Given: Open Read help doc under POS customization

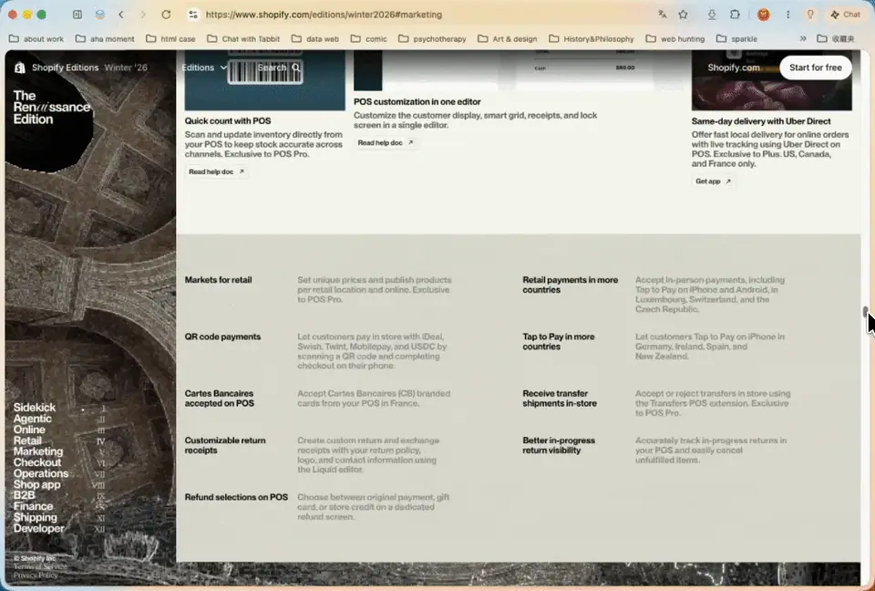Looking at the screenshot, I should [385, 142].
